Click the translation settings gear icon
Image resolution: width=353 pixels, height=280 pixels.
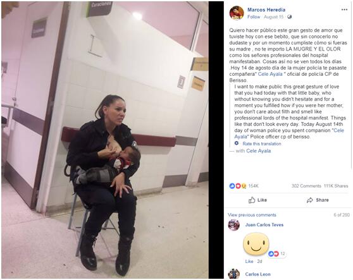pos(237,143)
